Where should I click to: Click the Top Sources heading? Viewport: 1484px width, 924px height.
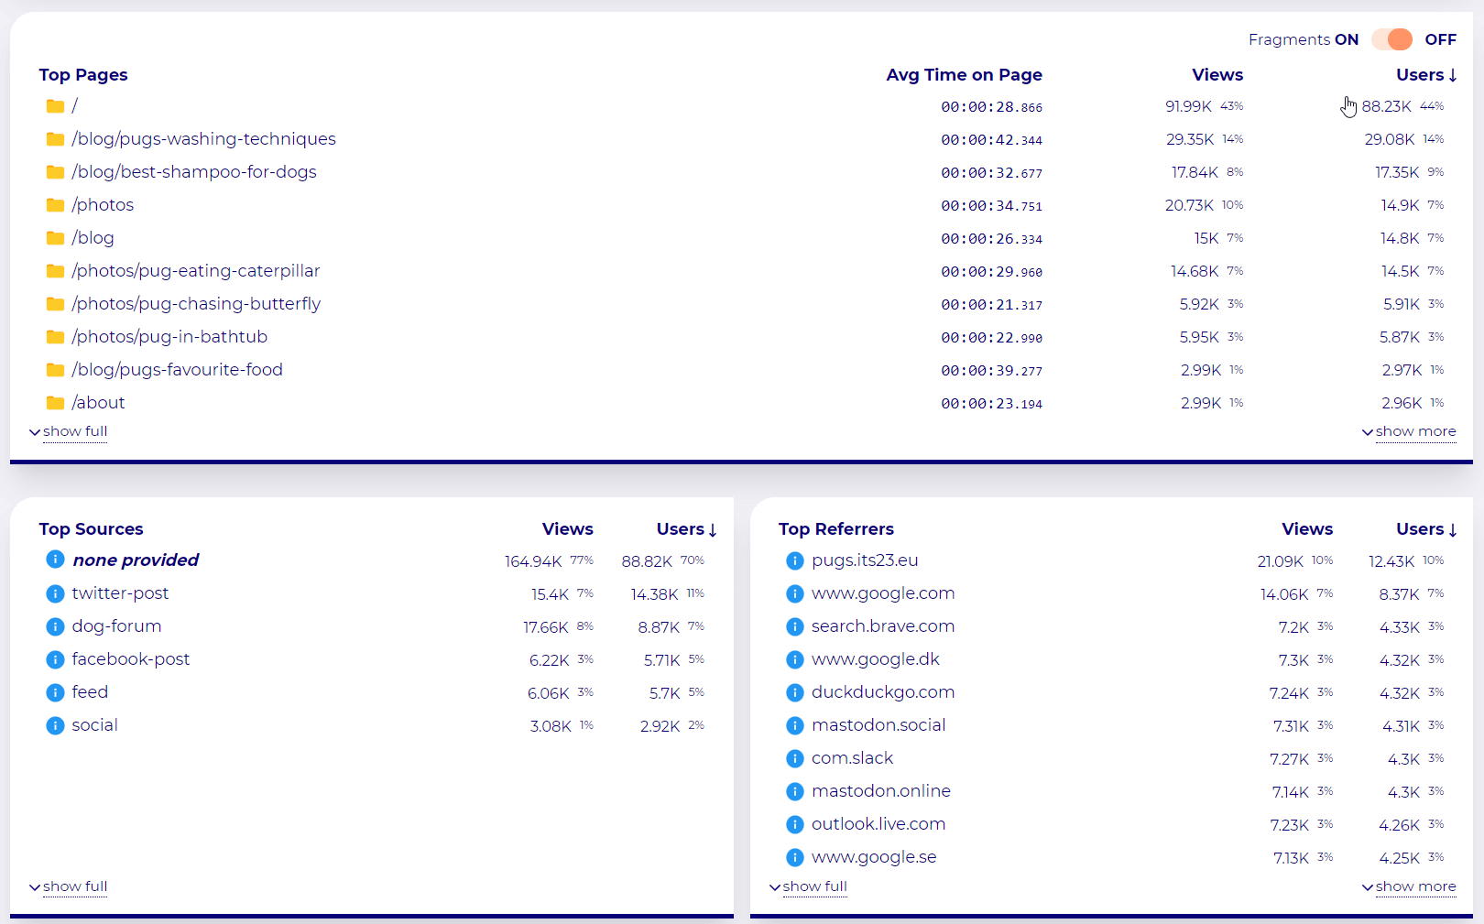[x=91, y=529]
